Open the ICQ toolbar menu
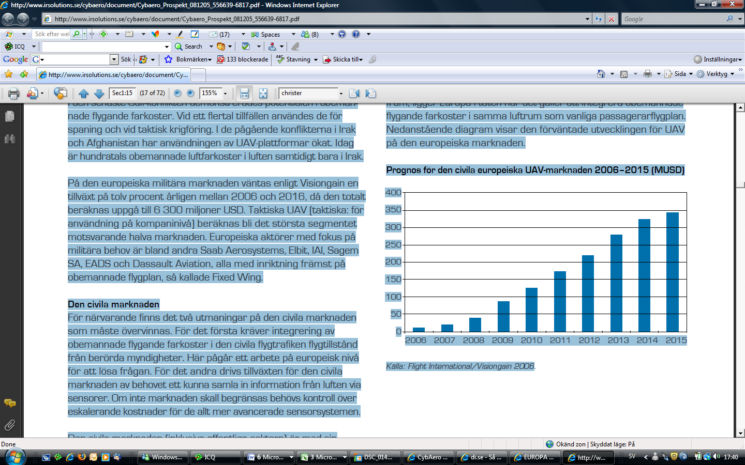The height and width of the screenshot is (465, 745). click(x=20, y=47)
